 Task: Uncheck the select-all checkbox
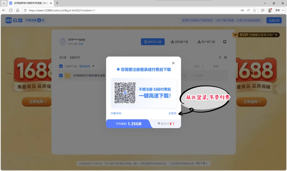coord(61,66)
